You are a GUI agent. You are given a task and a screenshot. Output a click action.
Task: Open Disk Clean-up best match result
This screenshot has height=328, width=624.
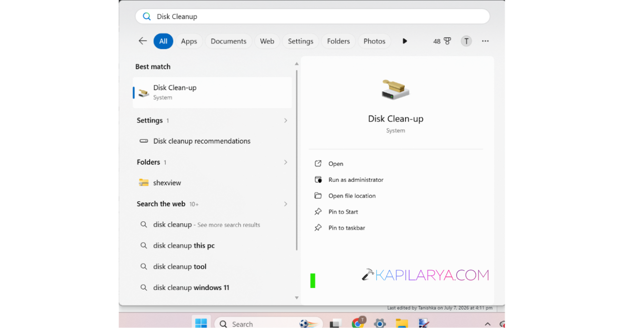212,92
